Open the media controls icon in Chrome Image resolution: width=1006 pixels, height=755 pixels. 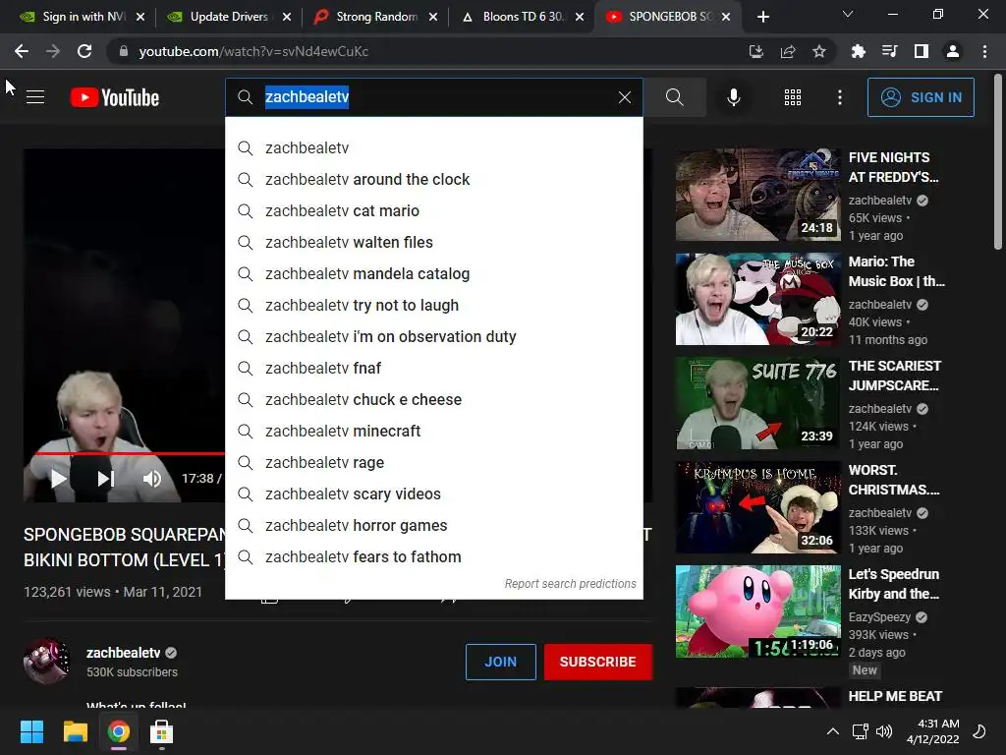tap(889, 51)
